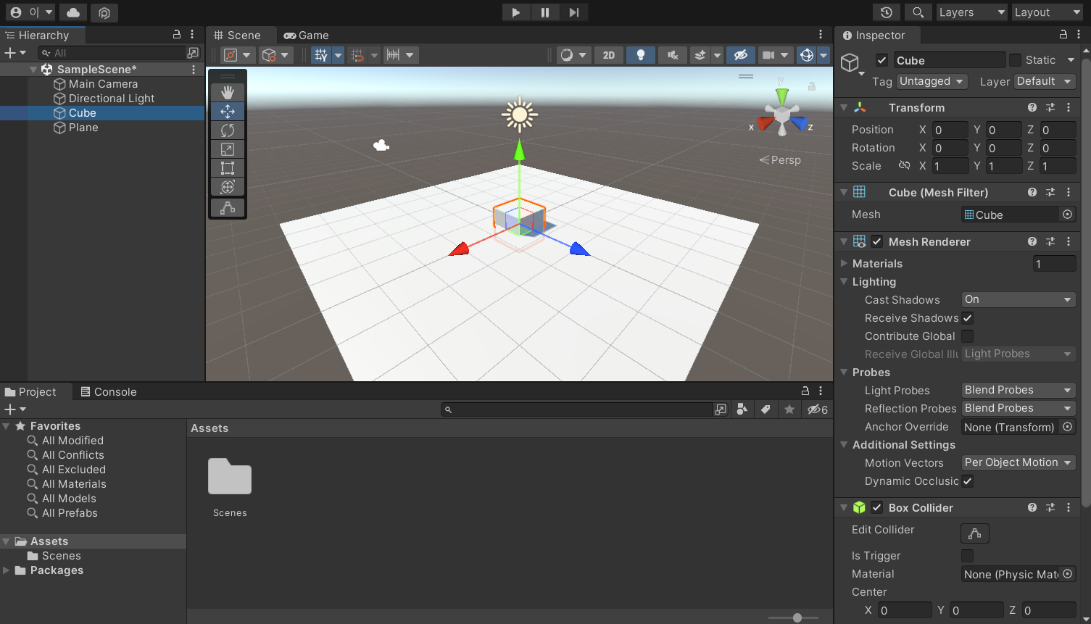
Task: Select the Rect tool
Action: [x=228, y=168]
